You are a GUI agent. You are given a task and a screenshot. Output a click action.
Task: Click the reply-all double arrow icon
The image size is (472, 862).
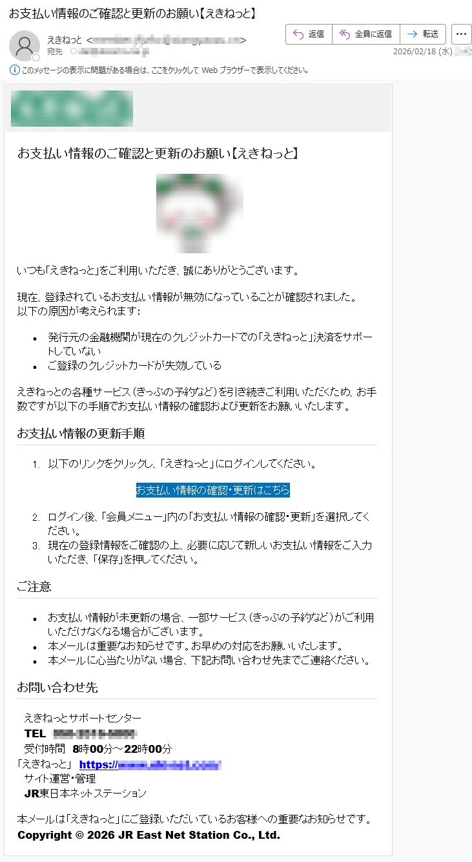pyautogui.click(x=345, y=34)
